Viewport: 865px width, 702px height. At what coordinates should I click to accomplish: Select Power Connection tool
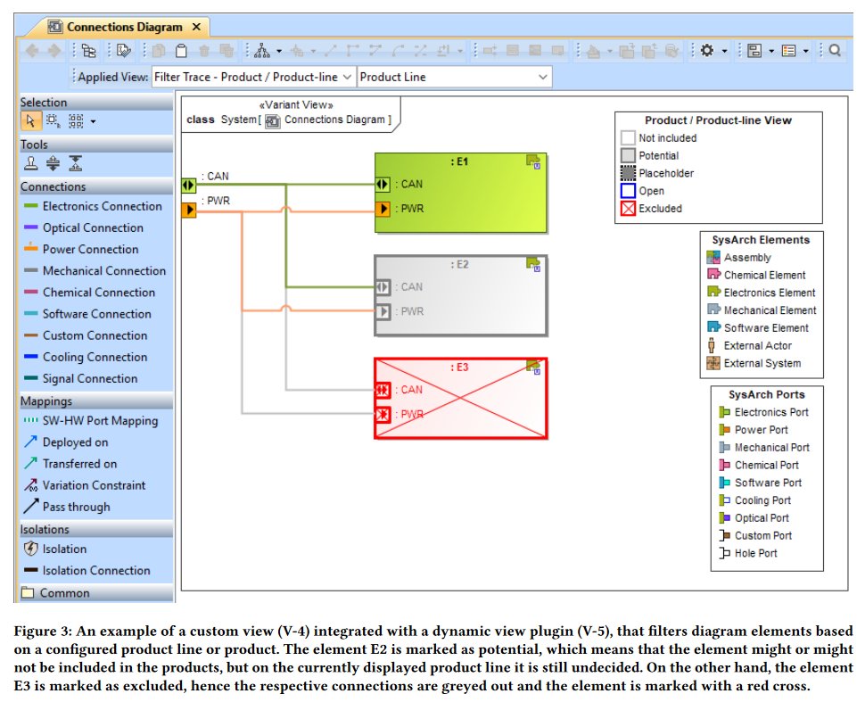82,249
